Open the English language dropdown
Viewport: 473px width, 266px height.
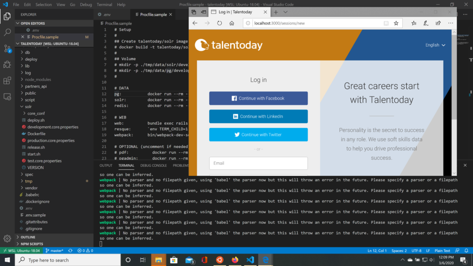click(435, 45)
